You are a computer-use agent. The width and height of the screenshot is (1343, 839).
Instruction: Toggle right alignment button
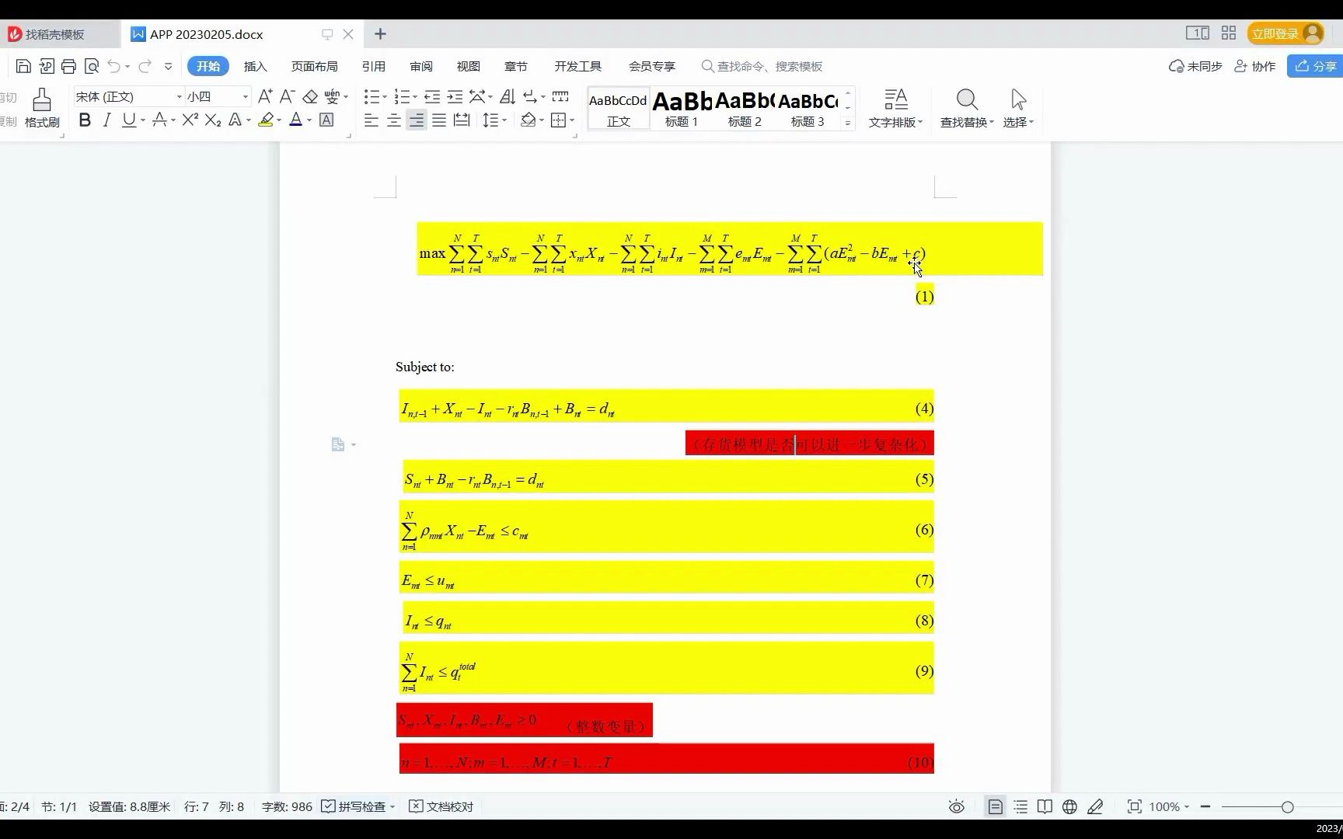pos(417,120)
